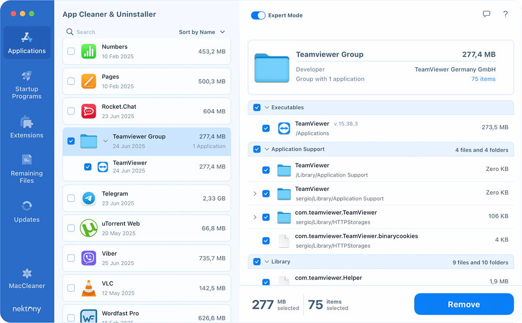Select the VLC application row
The height and width of the screenshot is (323, 522).
pos(146,288)
